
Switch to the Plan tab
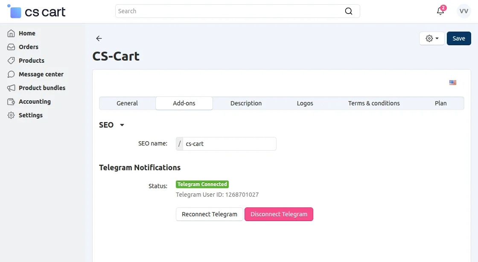[x=440, y=103]
